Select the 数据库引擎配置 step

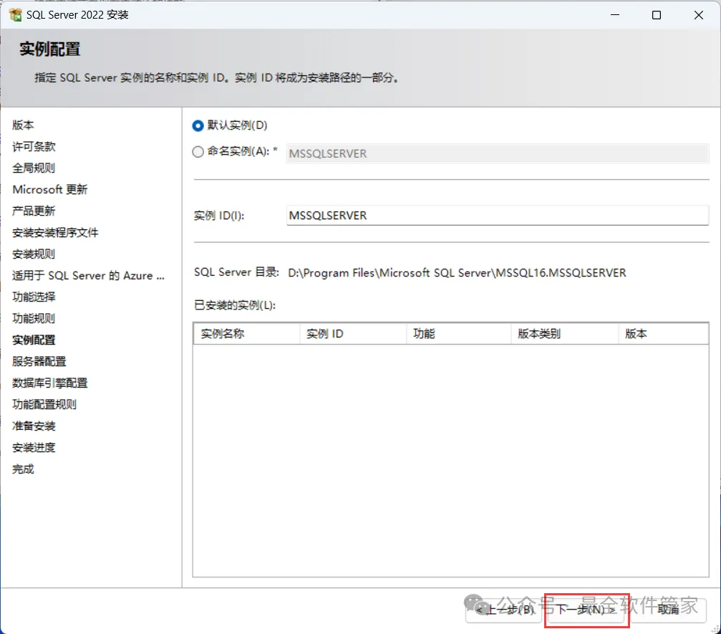click(49, 383)
